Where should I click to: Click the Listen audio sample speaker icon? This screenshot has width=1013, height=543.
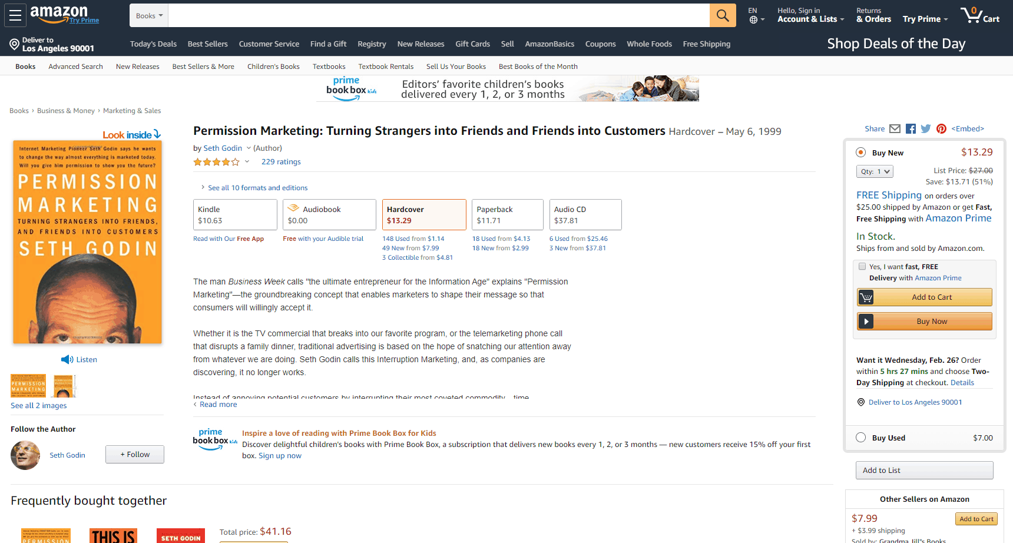(x=67, y=360)
